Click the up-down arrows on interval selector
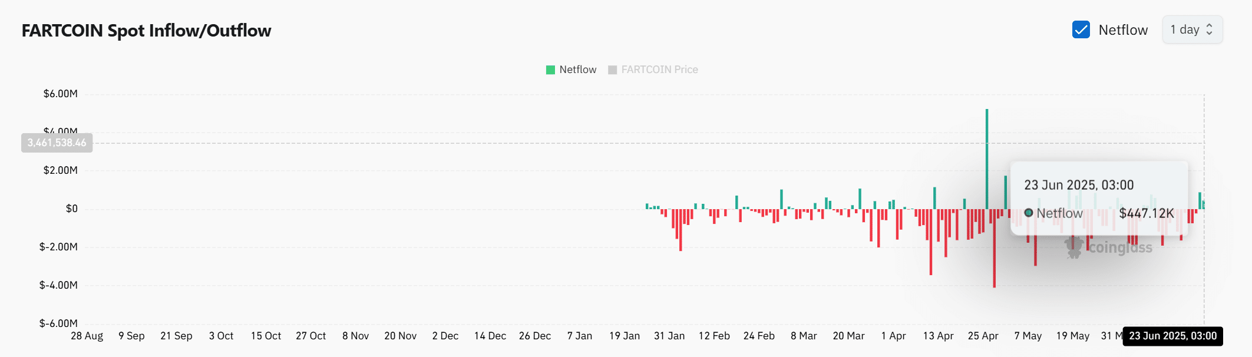 tap(1209, 29)
